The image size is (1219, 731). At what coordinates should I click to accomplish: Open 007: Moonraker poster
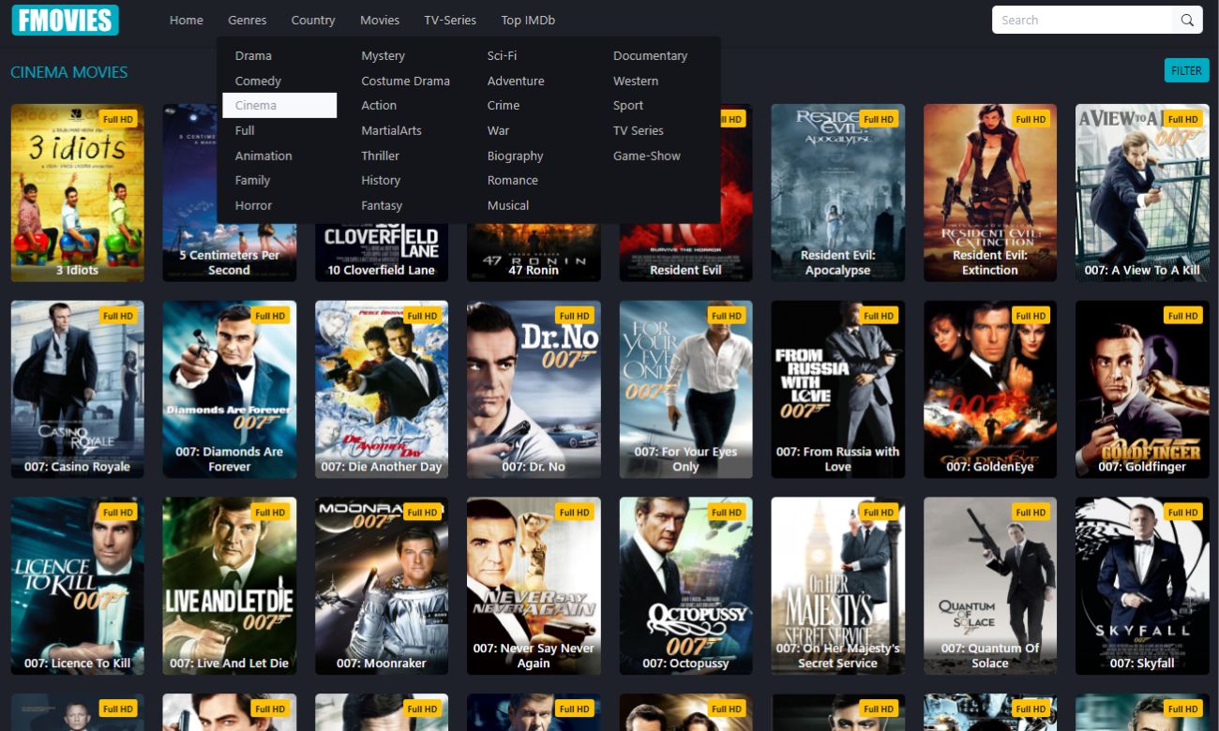click(381, 586)
